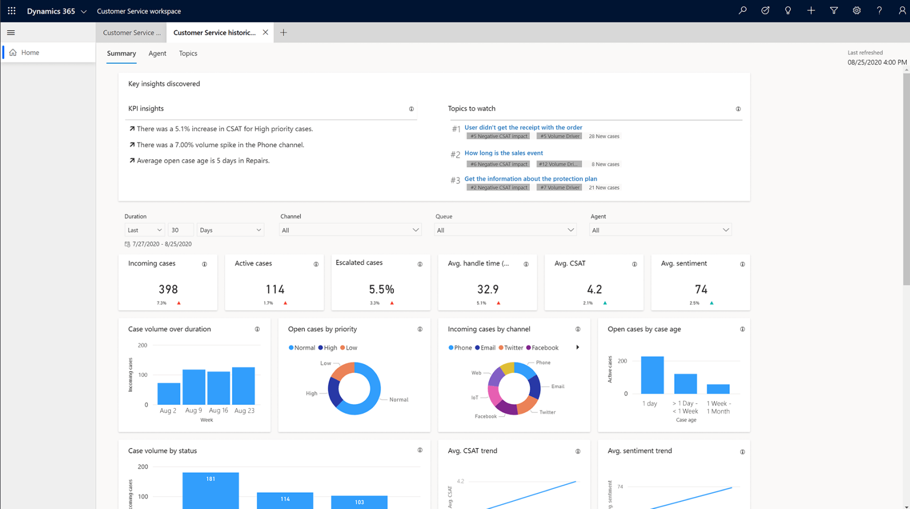Viewport: 910px width, 509px height.
Task: Click info icon for Open cases by case age
Action: pyautogui.click(x=743, y=329)
